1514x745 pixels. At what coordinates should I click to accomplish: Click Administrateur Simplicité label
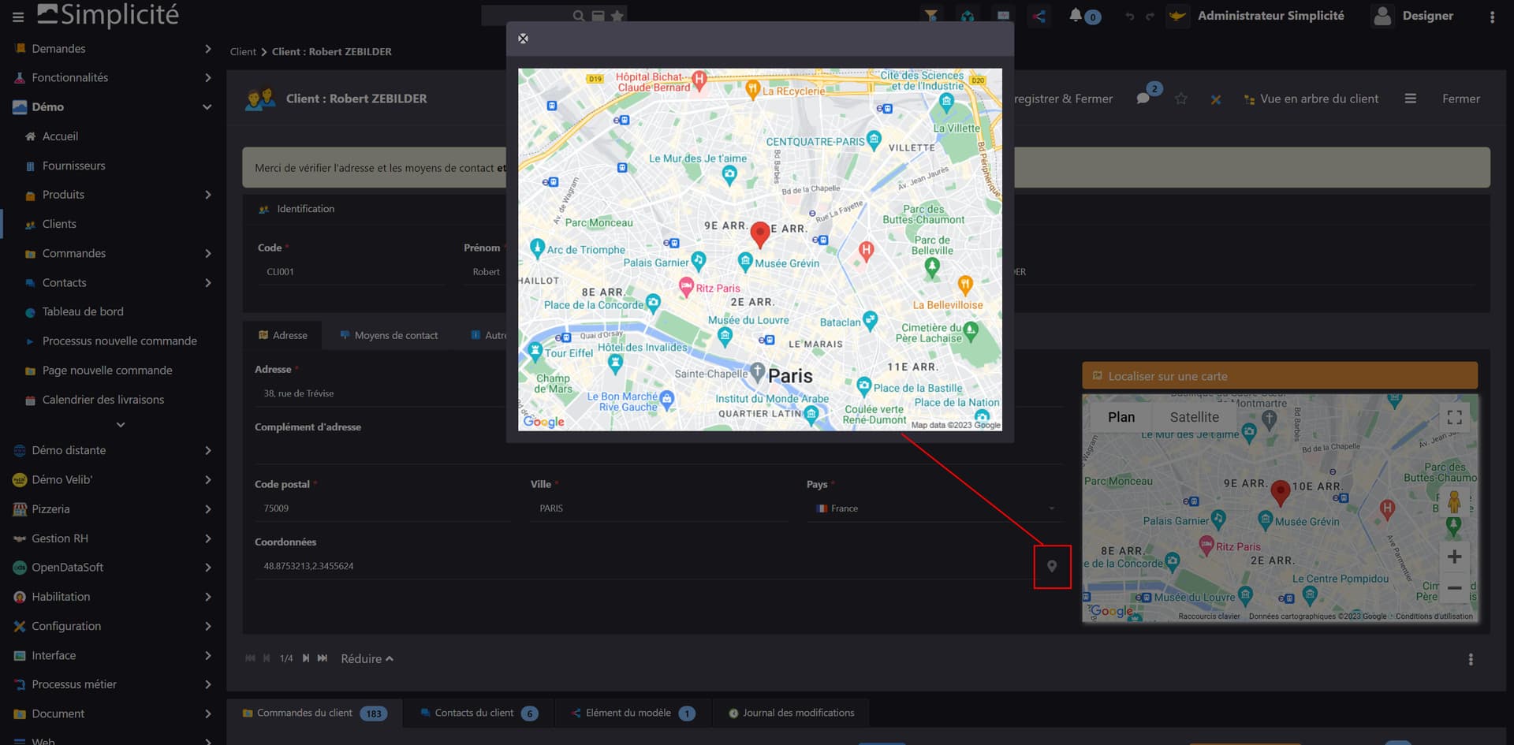pos(1270,16)
